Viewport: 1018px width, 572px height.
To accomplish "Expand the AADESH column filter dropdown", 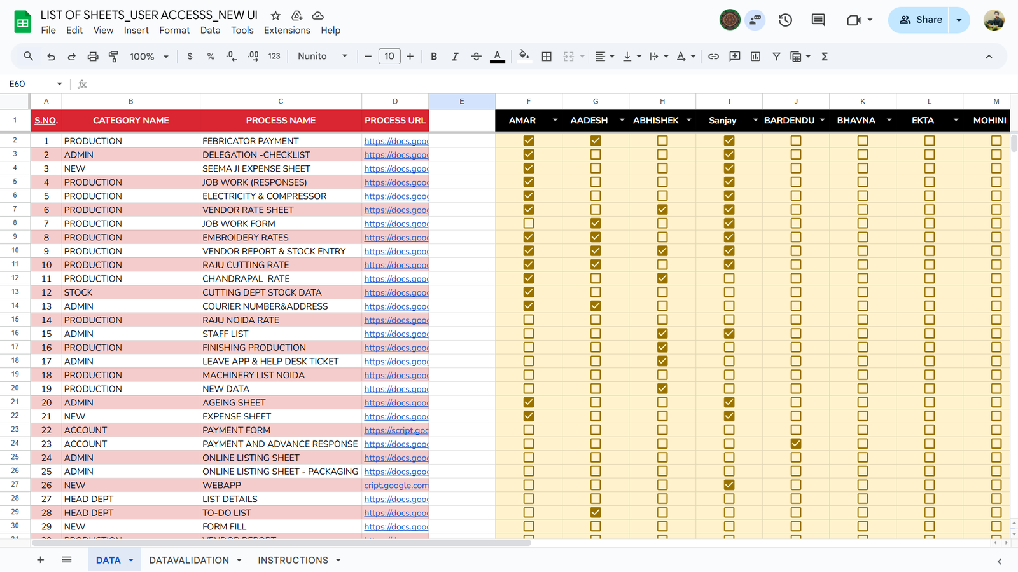I will pyautogui.click(x=622, y=120).
